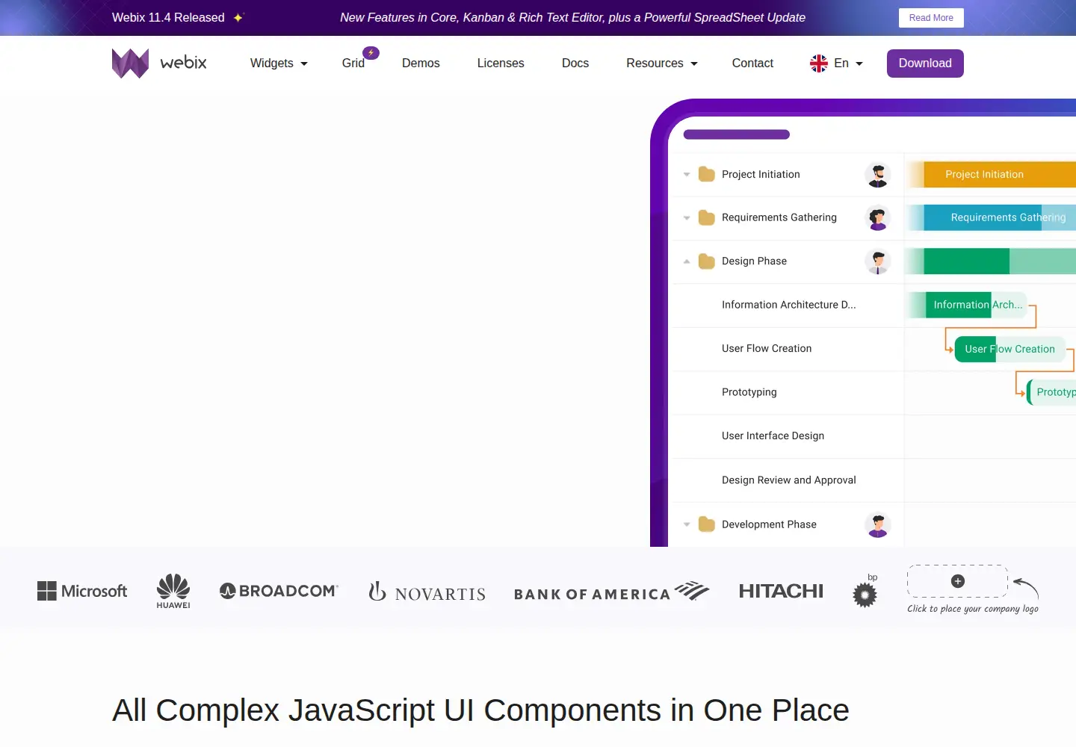
Task: Click the Project Initiation folder icon
Action: (707, 174)
